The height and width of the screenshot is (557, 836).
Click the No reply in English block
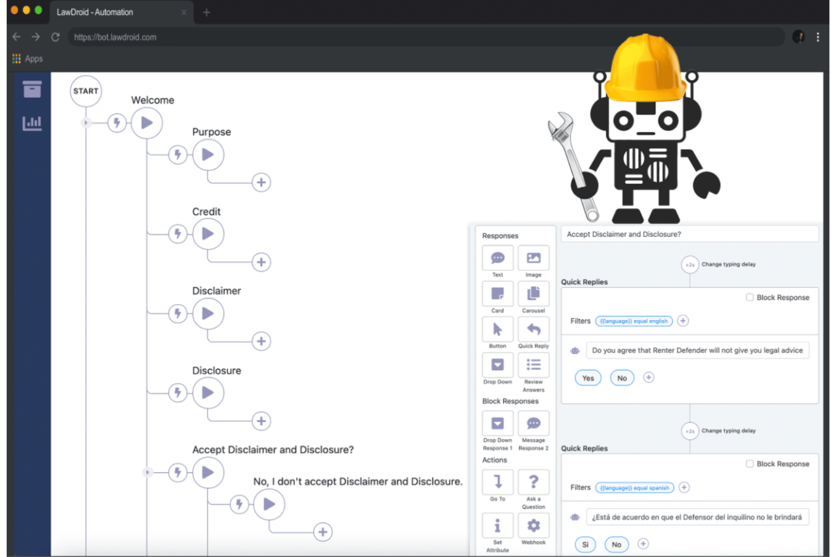[622, 378]
